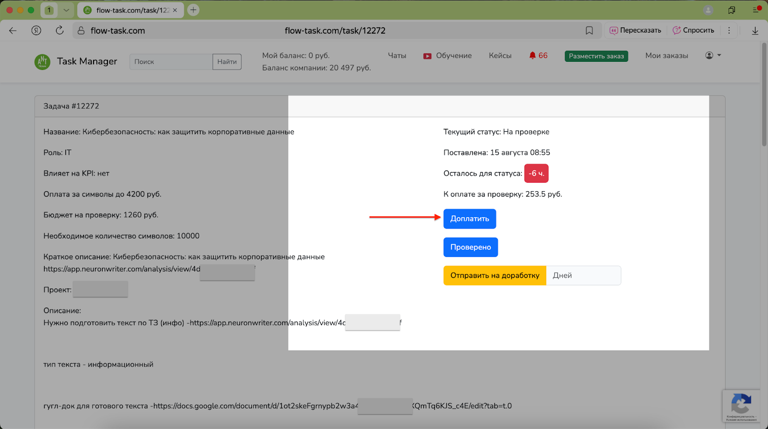Click the Разместить заказ green button

pos(596,56)
